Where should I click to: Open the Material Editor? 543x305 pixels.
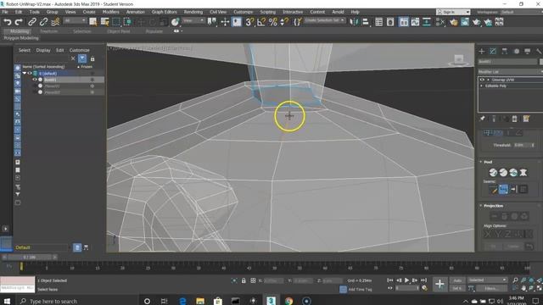(x=440, y=22)
